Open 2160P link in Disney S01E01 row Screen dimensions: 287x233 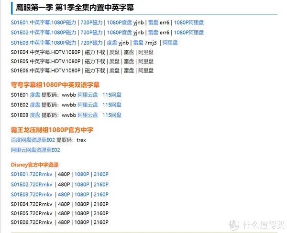pos(101,174)
